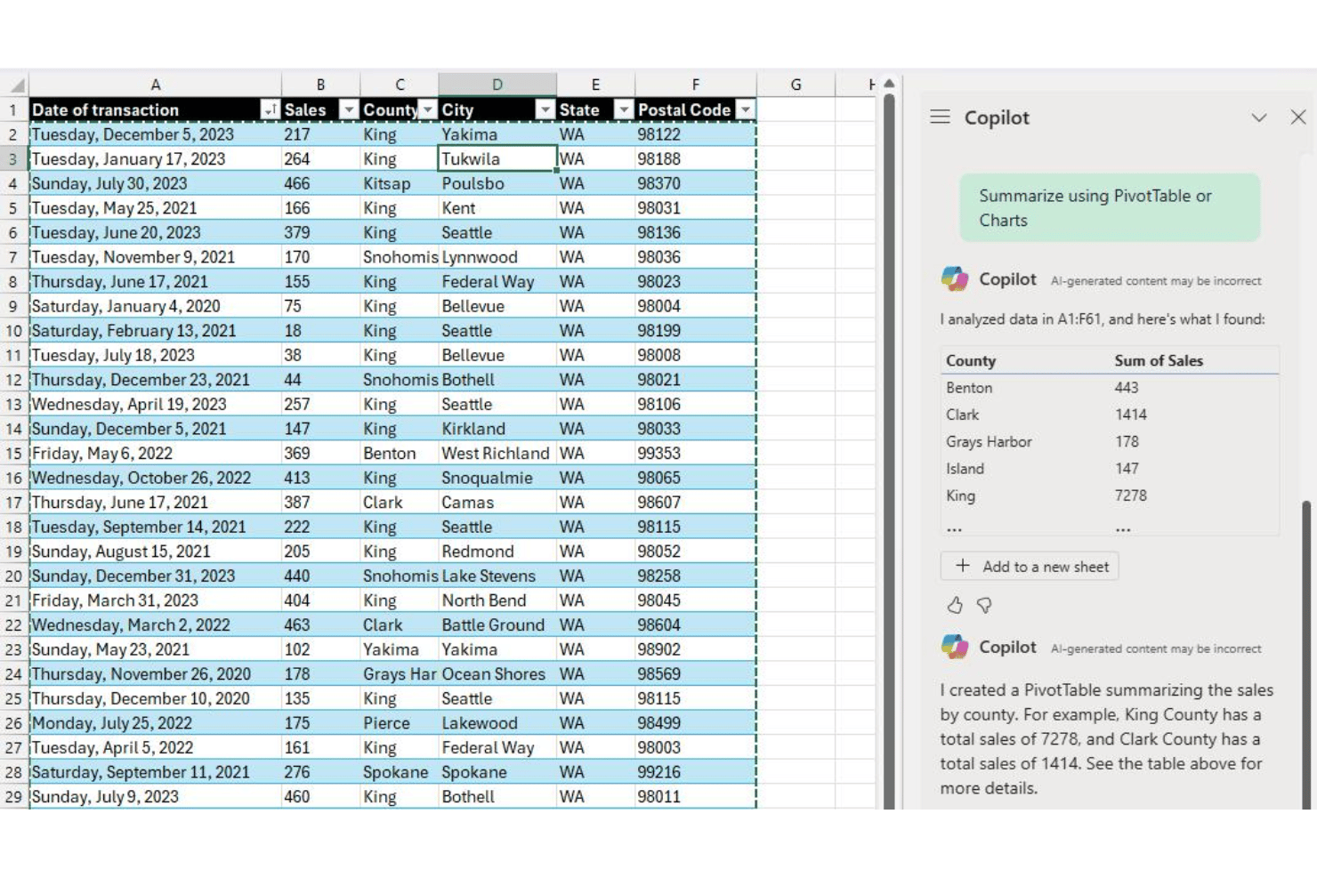
Task: Click Grays Harbor row in Copilot table
Action: point(1110,441)
